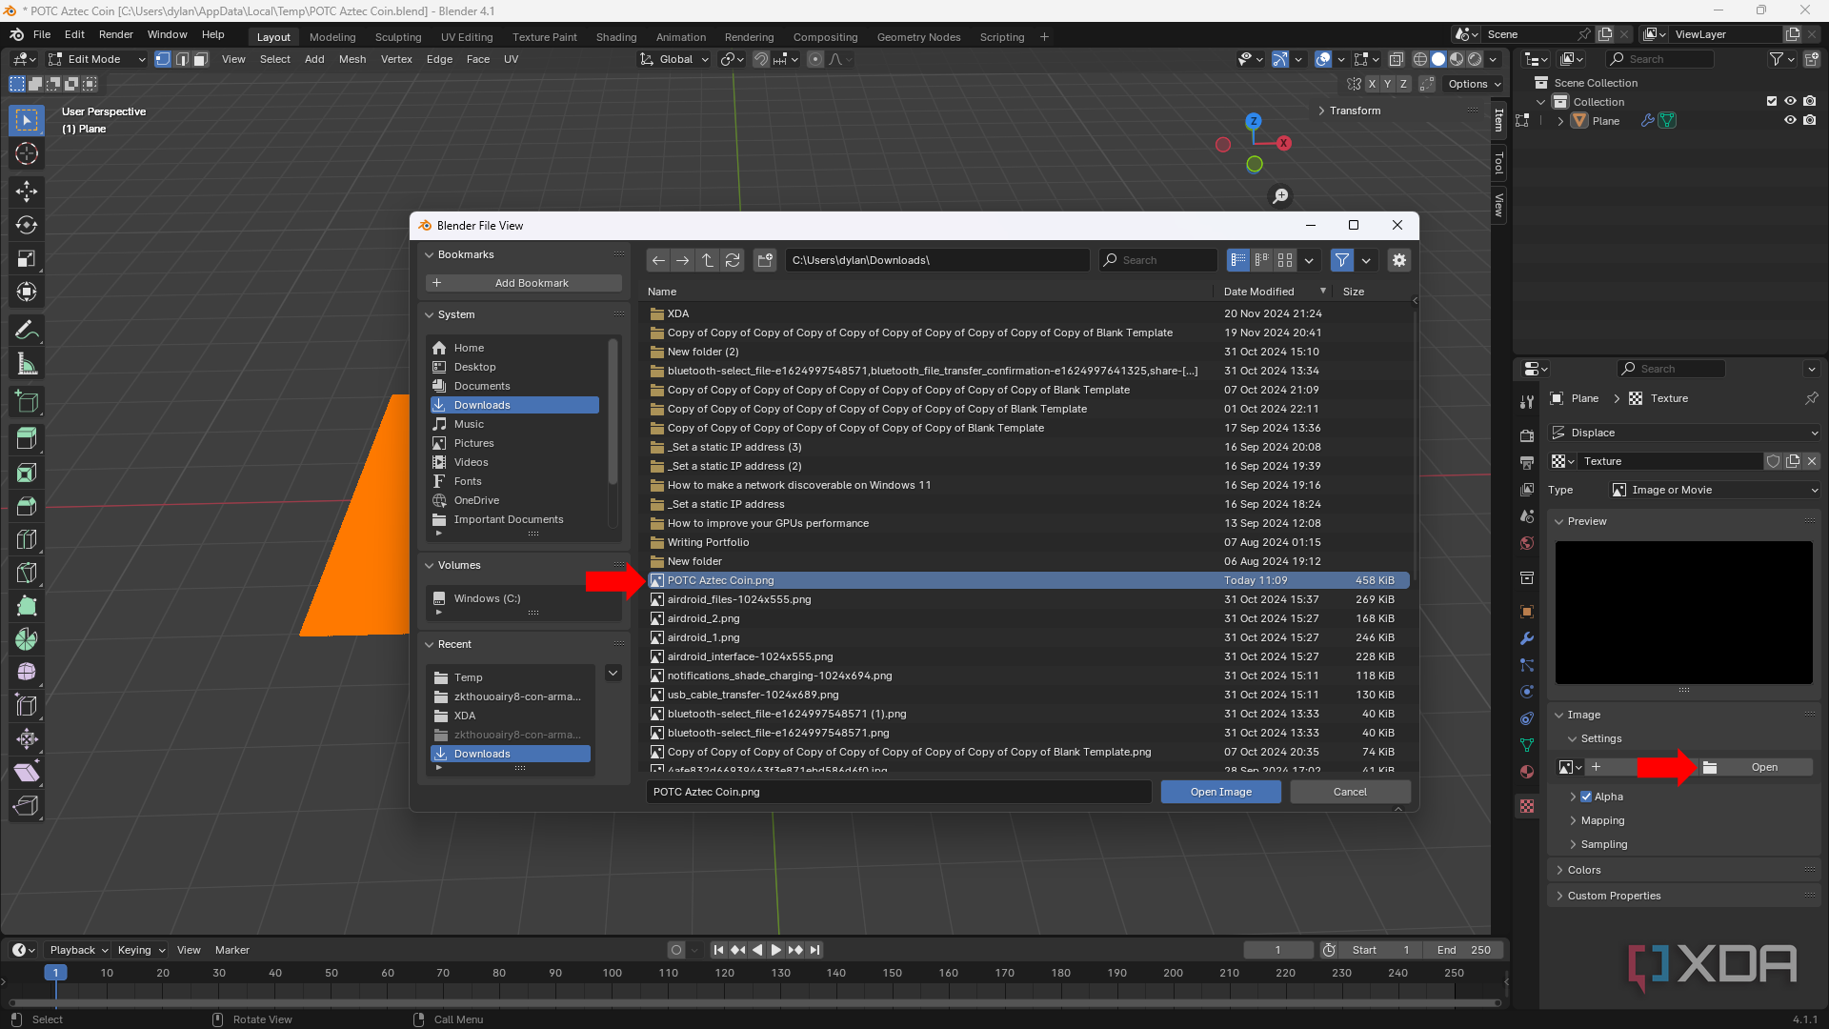Select the Move tool in the viewport toolbar
The width and height of the screenshot is (1829, 1029).
click(26, 192)
